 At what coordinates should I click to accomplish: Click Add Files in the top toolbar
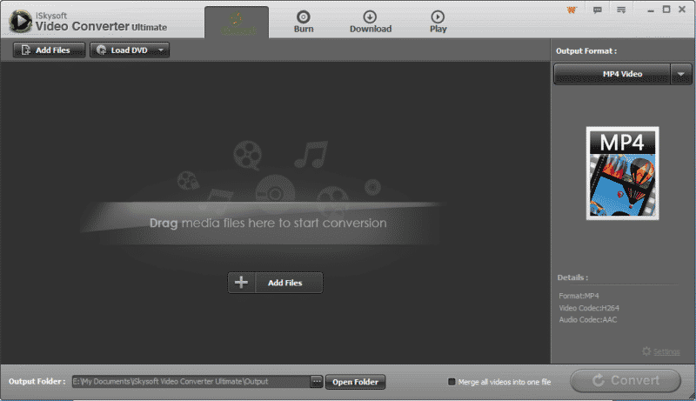[x=49, y=50]
